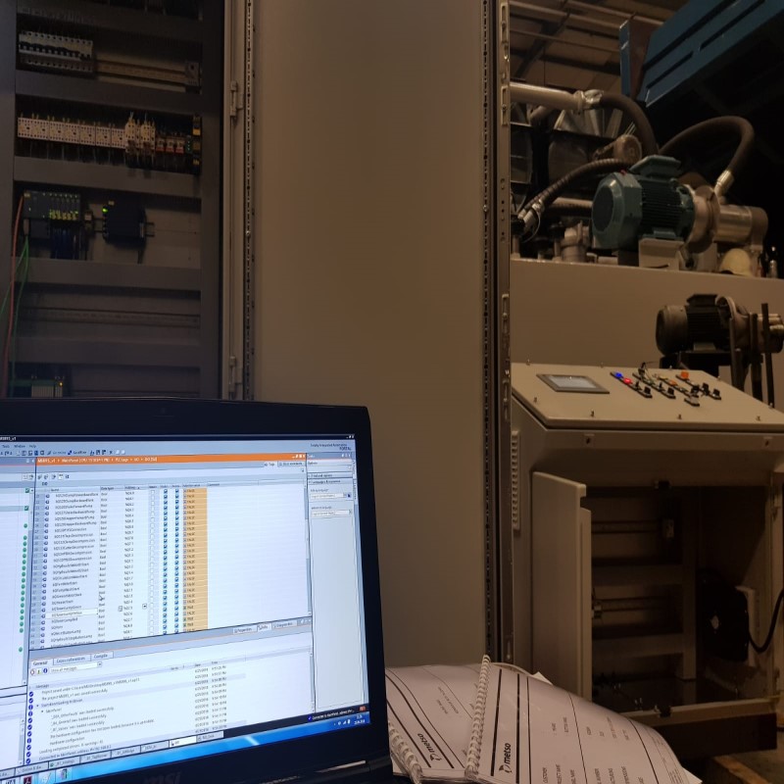Screen dimensions: 784x784
Task: Click the Properties inspector tab
Action: tap(243, 630)
